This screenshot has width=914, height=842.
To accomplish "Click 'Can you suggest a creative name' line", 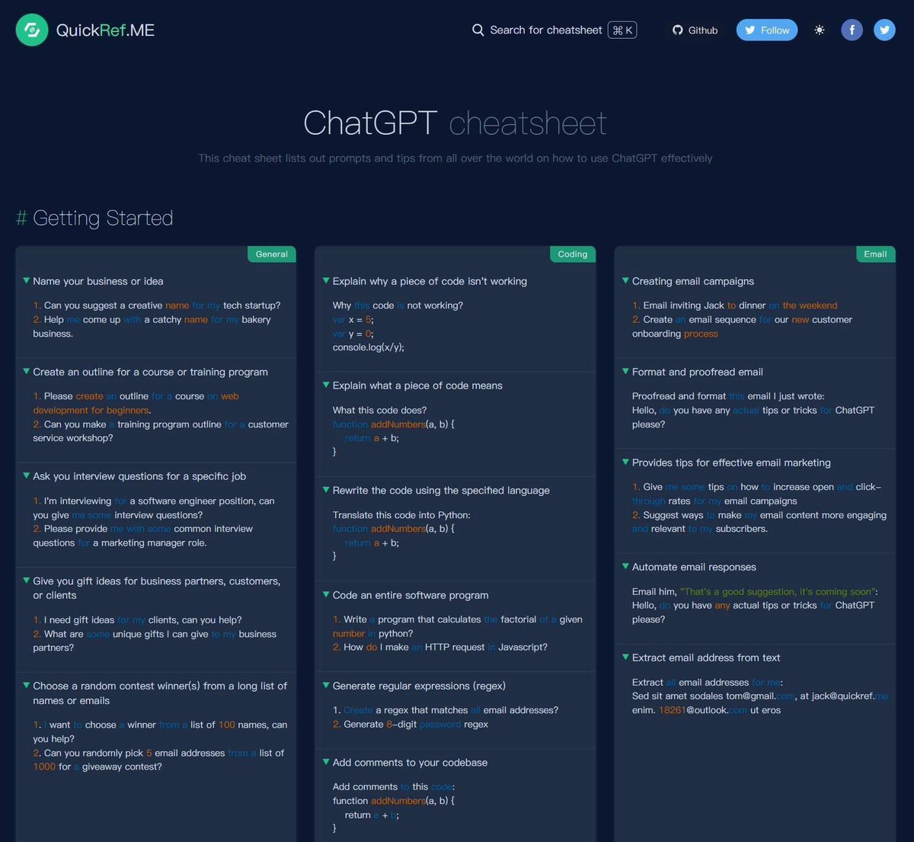I will pyautogui.click(x=156, y=306).
